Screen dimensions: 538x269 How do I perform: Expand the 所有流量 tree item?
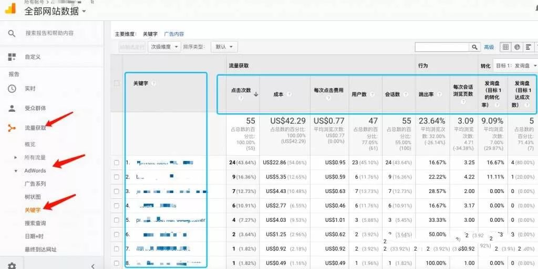pos(16,157)
